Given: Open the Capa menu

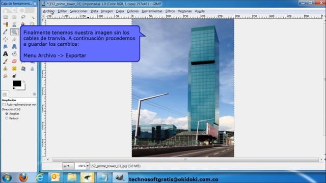Looking at the screenshot, I should [x=120, y=11].
